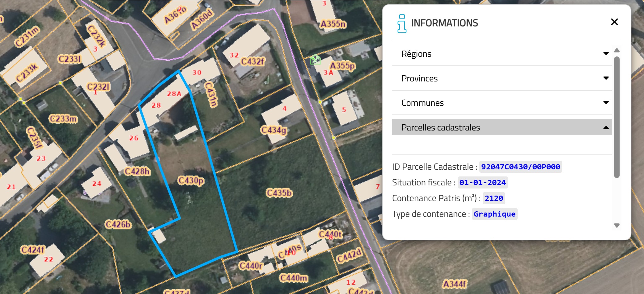Expand the Régions section
This screenshot has width=644, height=294.
click(416, 54)
